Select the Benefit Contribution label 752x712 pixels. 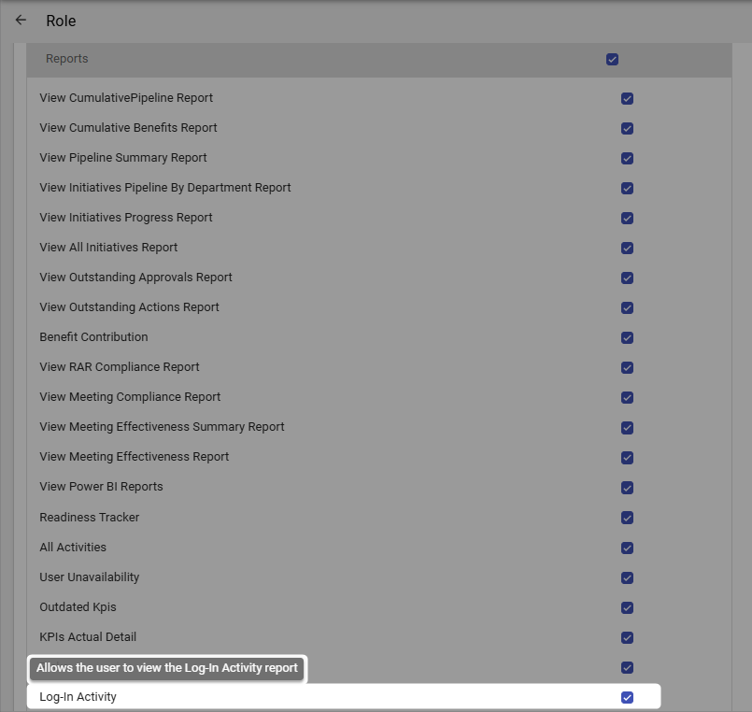93,336
